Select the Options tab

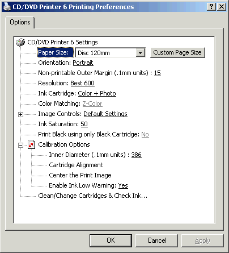pos(20,22)
